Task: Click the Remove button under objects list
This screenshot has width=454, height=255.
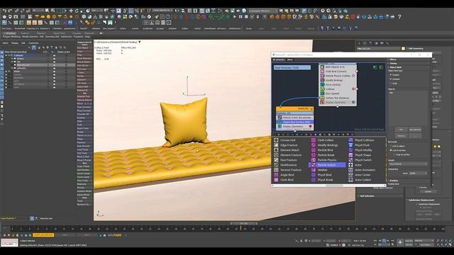Action: pos(401,135)
